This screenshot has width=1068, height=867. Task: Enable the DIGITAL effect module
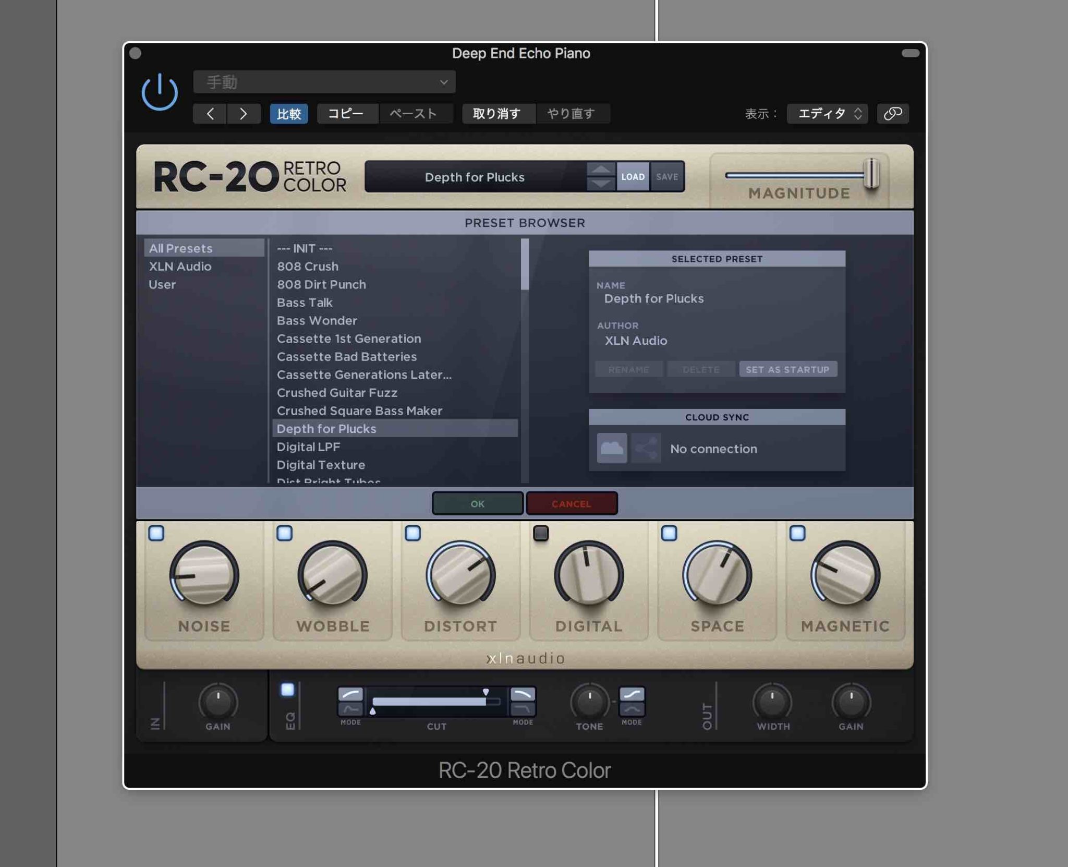click(542, 533)
